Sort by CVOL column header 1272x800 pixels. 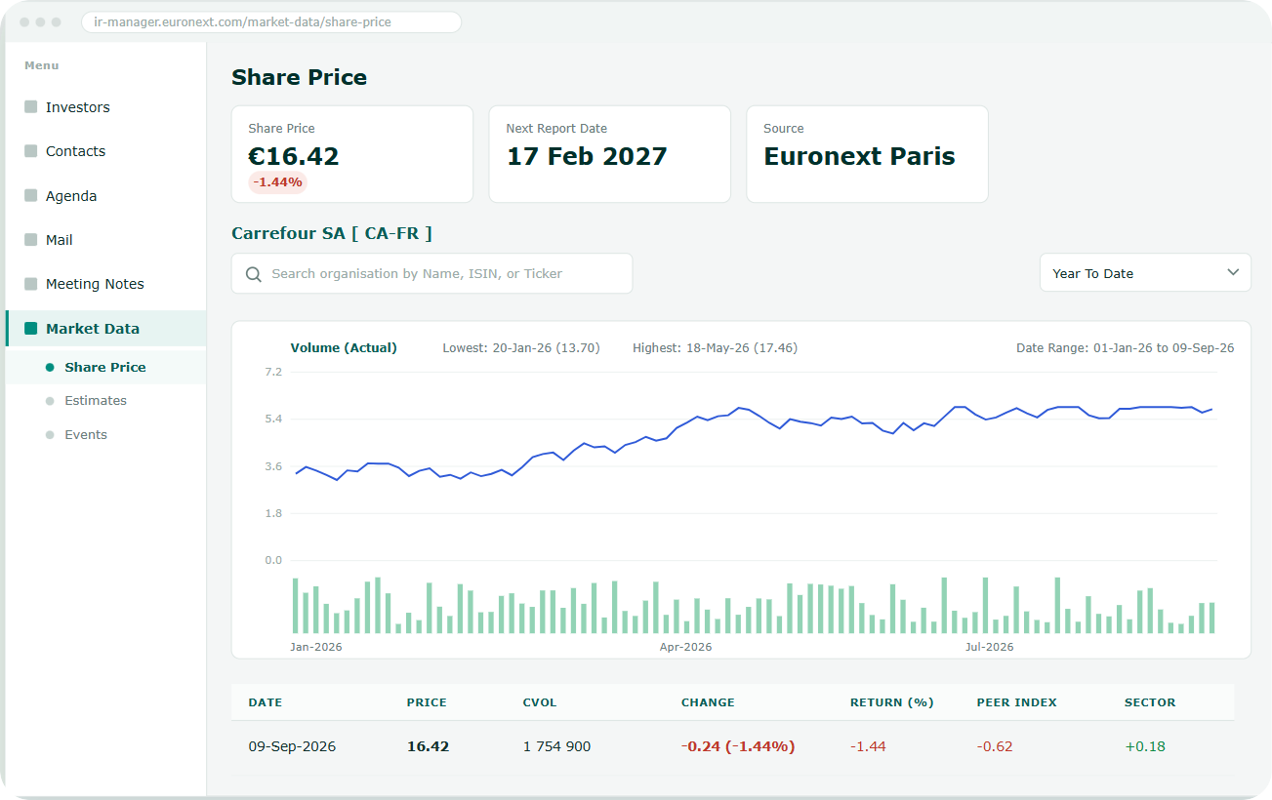point(540,702)
